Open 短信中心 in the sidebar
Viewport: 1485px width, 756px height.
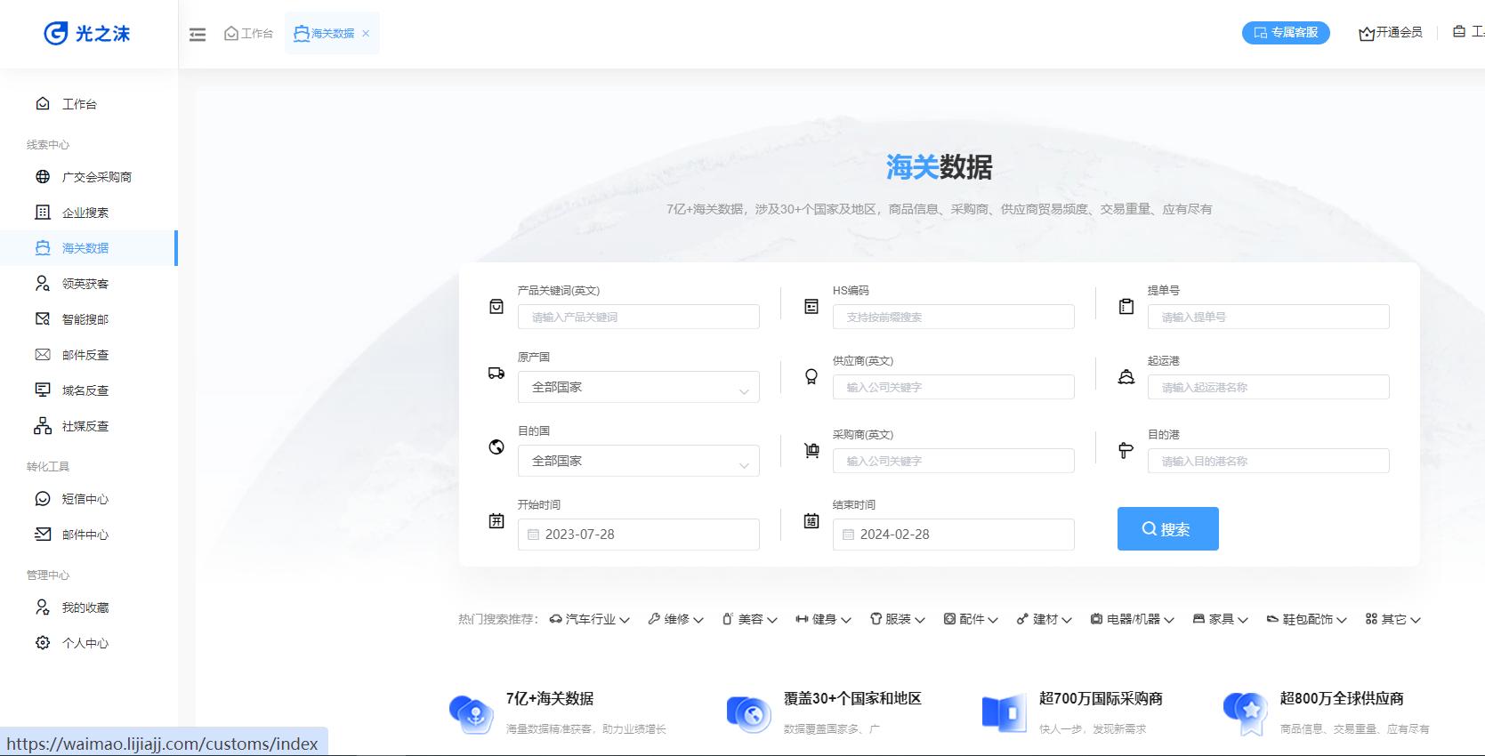point(85,499)
